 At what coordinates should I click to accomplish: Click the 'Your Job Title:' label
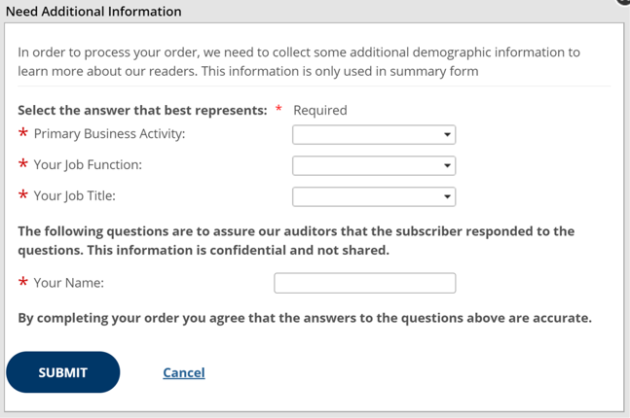point(74,195)
